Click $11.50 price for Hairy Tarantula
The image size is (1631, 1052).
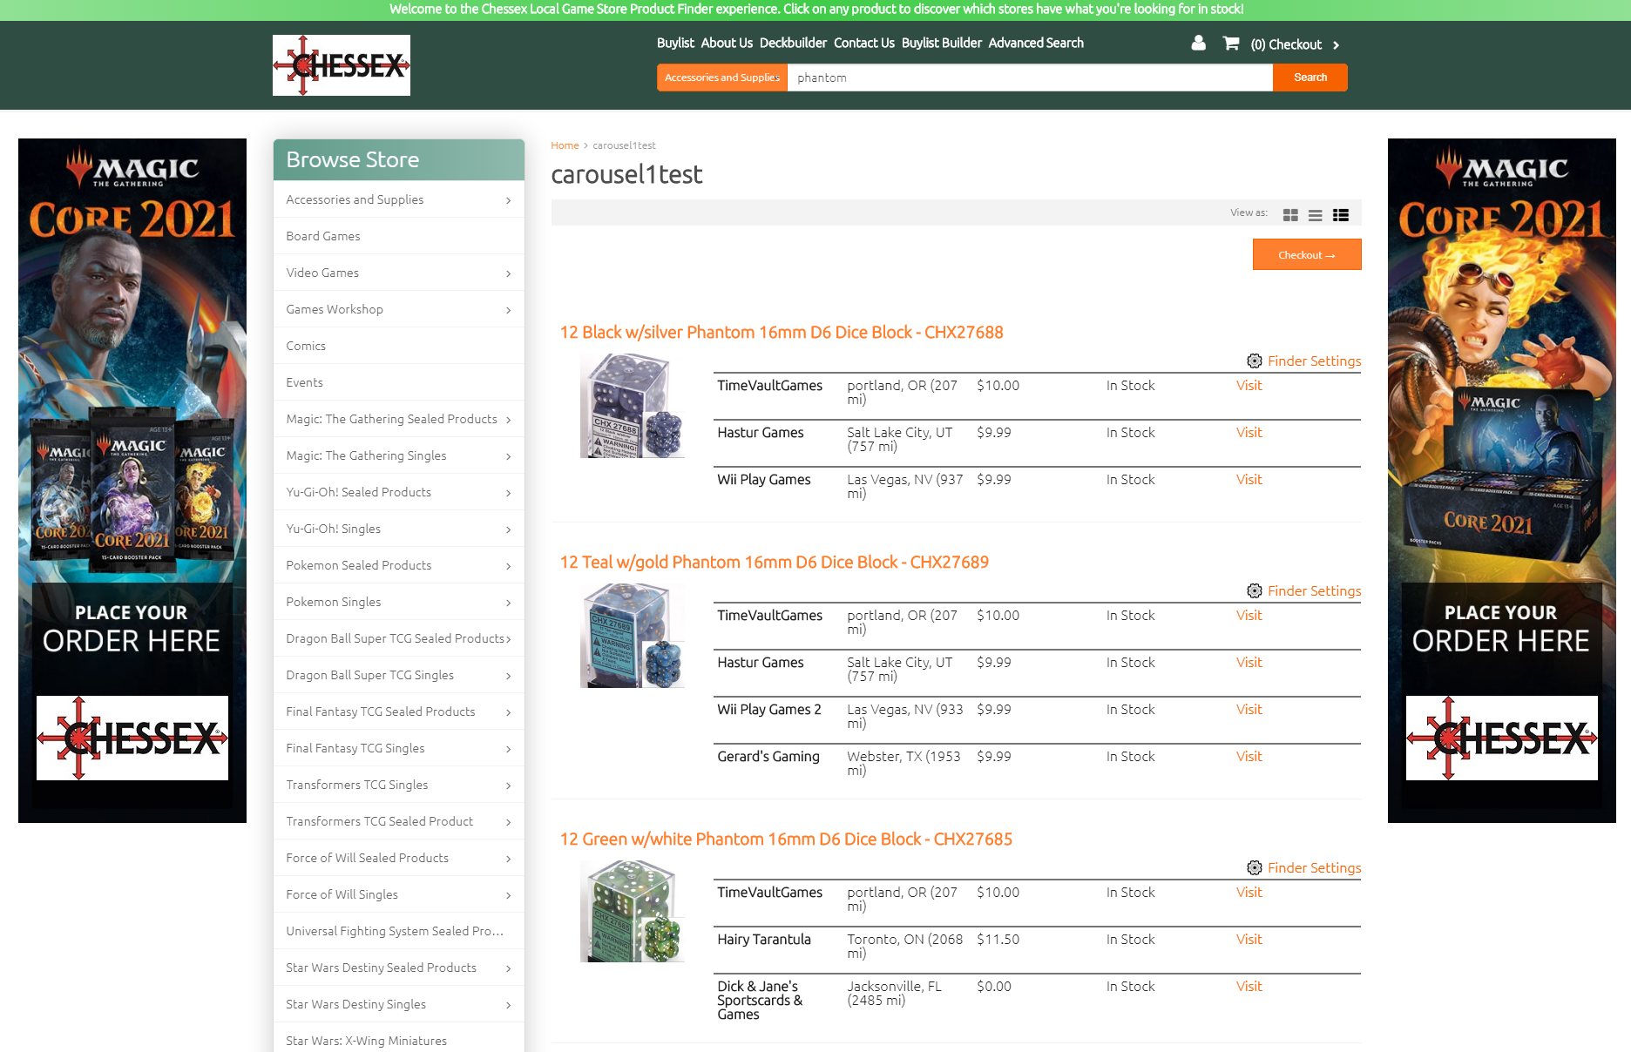[998, 939]
